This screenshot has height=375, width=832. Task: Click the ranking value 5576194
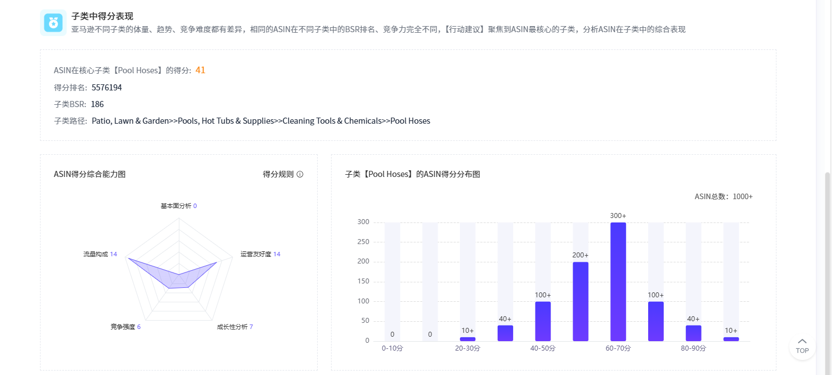coord(107,88)
